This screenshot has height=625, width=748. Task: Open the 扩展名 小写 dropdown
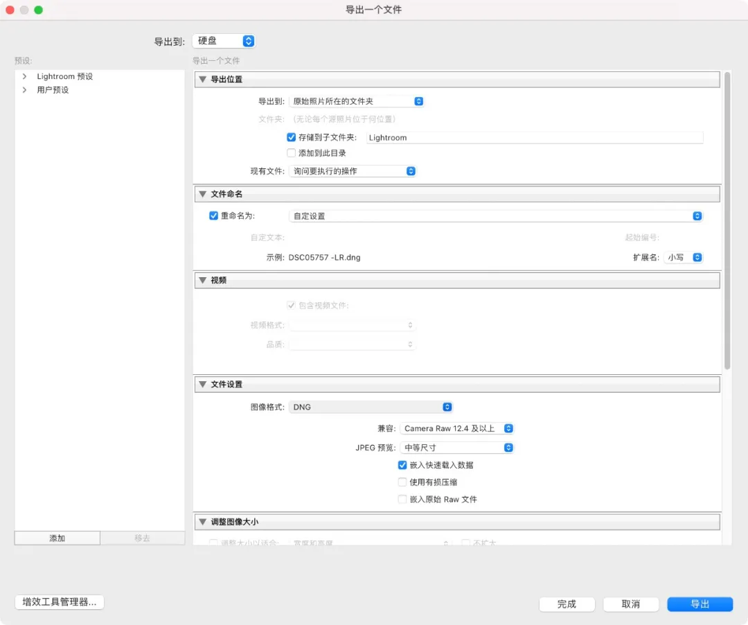(683, 257)
